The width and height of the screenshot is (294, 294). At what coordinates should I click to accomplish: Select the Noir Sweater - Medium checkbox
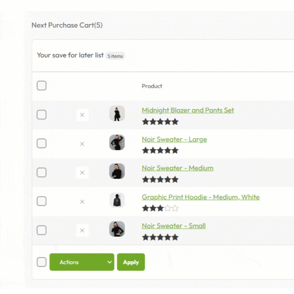(42, 173)
